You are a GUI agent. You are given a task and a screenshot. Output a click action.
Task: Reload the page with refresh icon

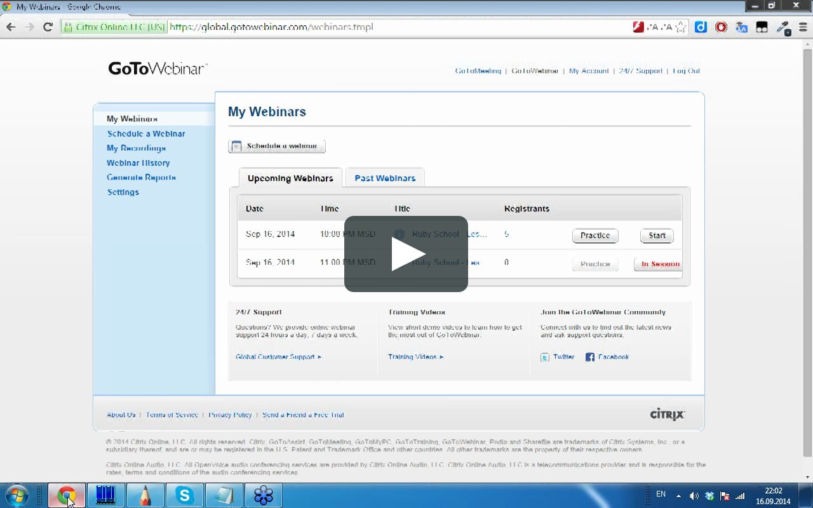(48, 27)
